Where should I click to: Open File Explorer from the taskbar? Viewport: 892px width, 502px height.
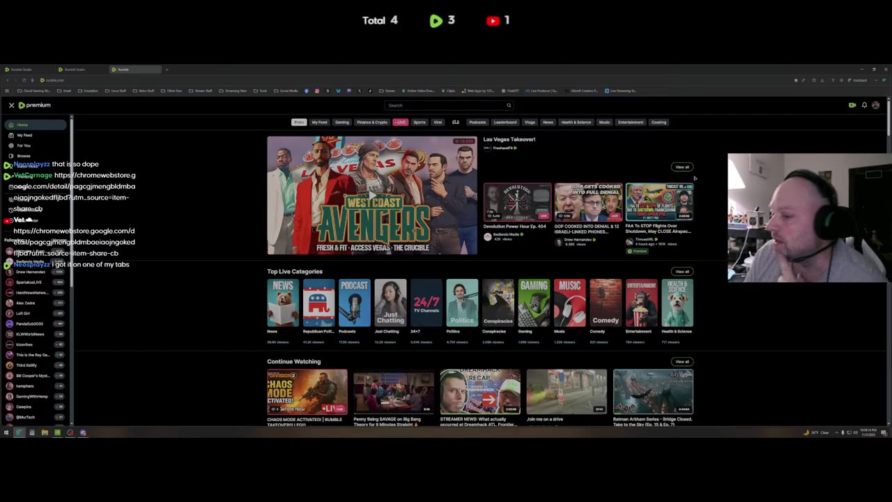click(x=45, y=433)
